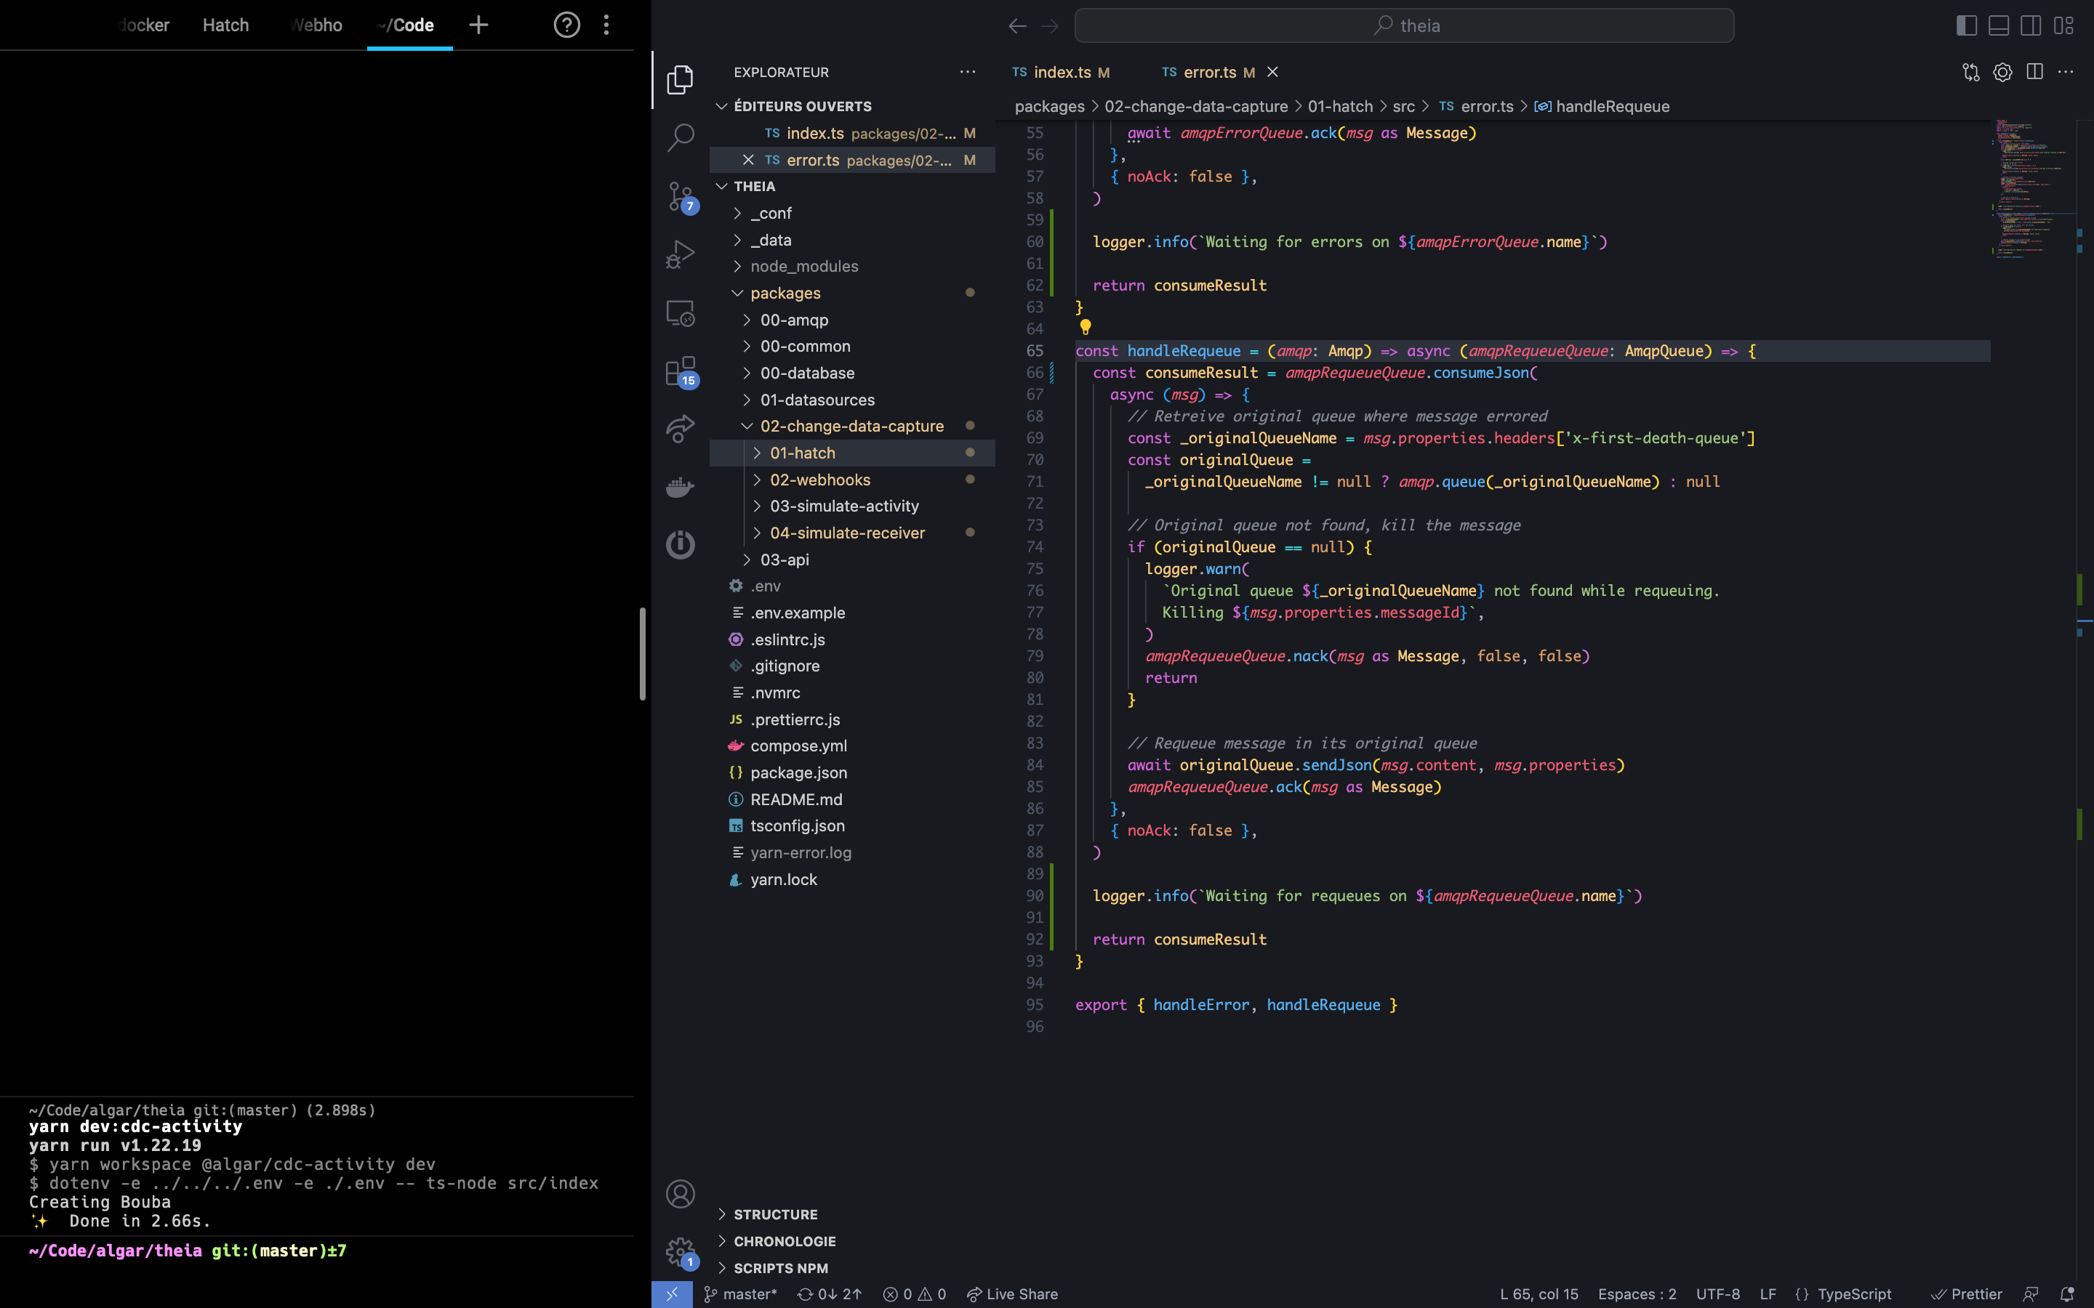The image size is (2094, 1308).
Task: Expand the SCRIPTS NPM section
Action: (852, 1268)
